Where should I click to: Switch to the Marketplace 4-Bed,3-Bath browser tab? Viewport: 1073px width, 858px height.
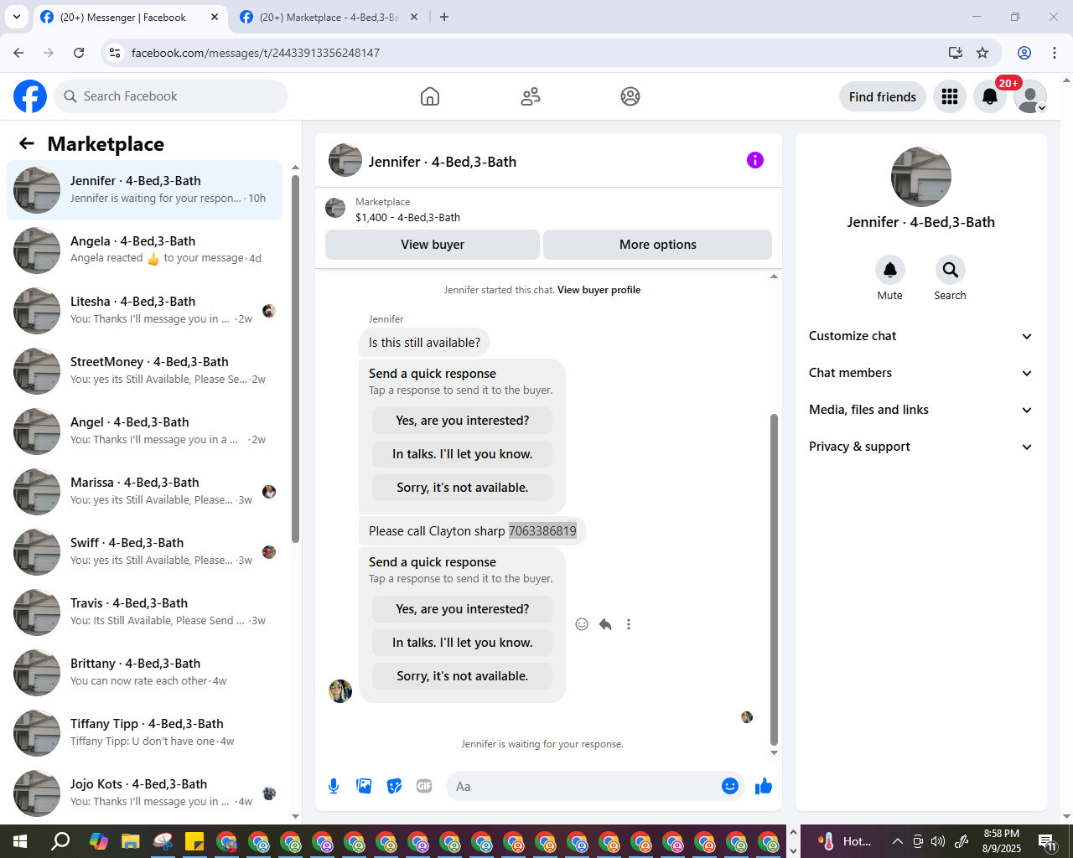(x=329, y=17)
